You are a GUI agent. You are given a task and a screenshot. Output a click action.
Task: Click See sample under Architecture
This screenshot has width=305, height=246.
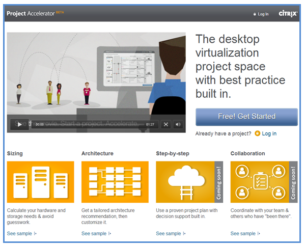click(96, 233)
